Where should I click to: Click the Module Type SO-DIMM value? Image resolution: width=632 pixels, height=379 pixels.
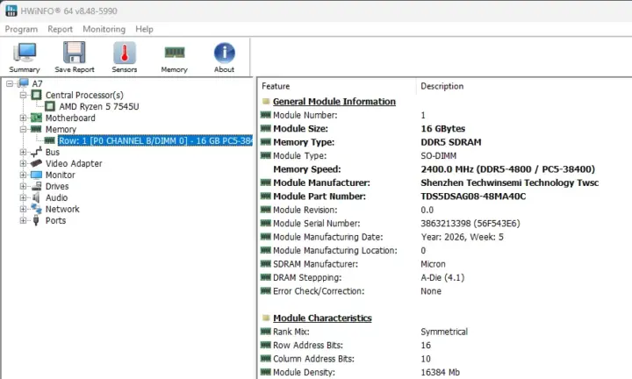(439, 156)
